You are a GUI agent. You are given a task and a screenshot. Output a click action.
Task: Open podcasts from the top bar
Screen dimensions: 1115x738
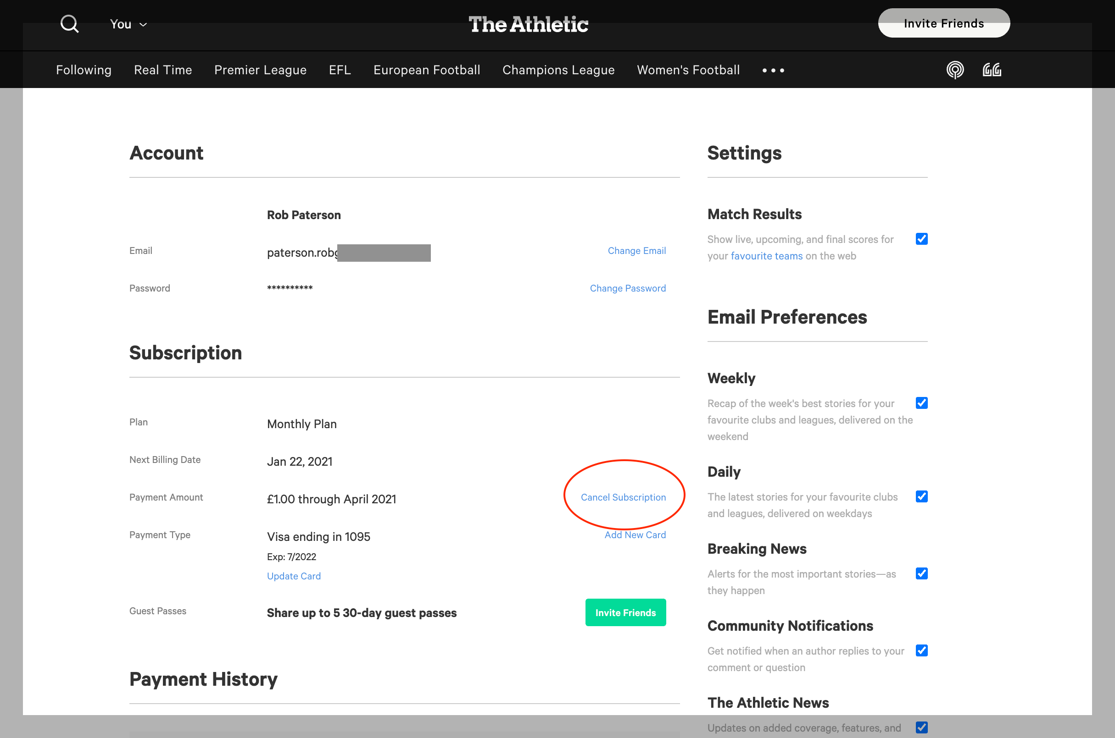pos(954,70)
